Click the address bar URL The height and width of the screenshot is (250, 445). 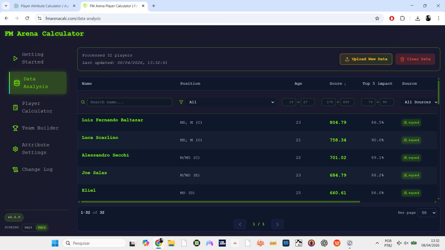coord(73,18)
